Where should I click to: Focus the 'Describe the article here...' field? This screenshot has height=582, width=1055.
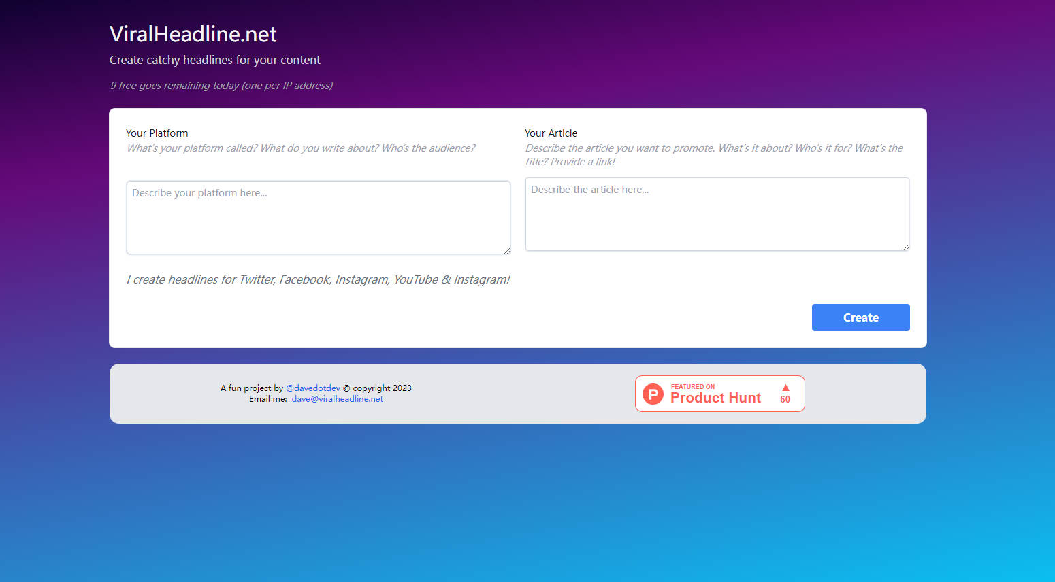(717, 214)
